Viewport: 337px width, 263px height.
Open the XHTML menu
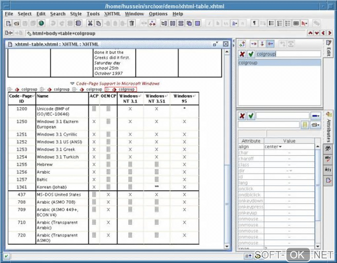[x=112, y=14]
